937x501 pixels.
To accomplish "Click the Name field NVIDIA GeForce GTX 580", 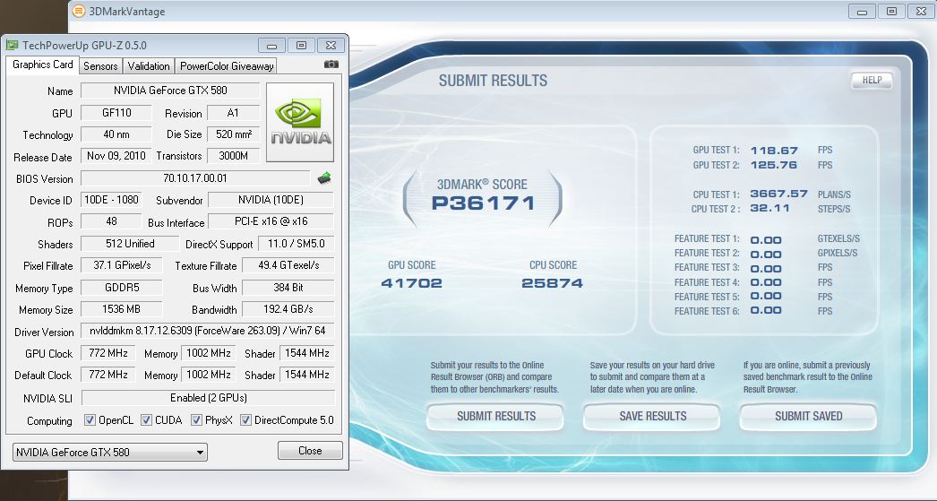I will point(170,91).
